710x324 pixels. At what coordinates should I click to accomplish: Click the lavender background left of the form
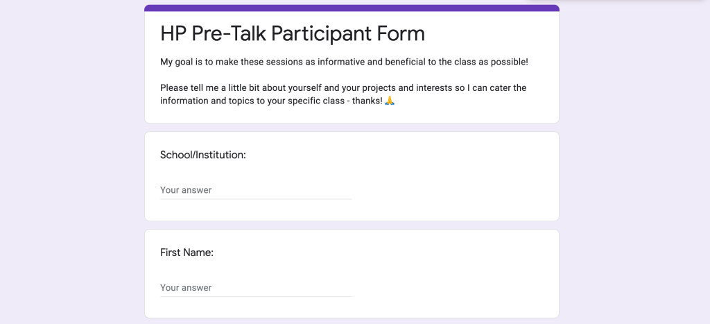(69, 173)
